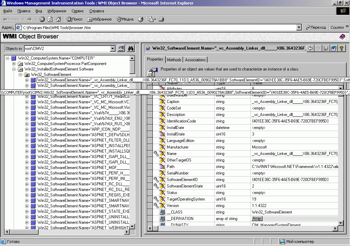Click the forward arrow dropdown in IE toolbar
Screen dimensions: 350x246
[36, 19]
